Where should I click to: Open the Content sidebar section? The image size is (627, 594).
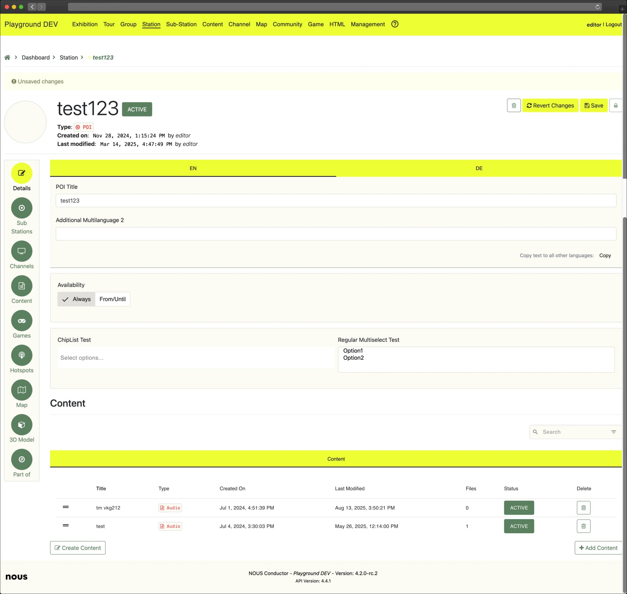click(x=22, y=289)
